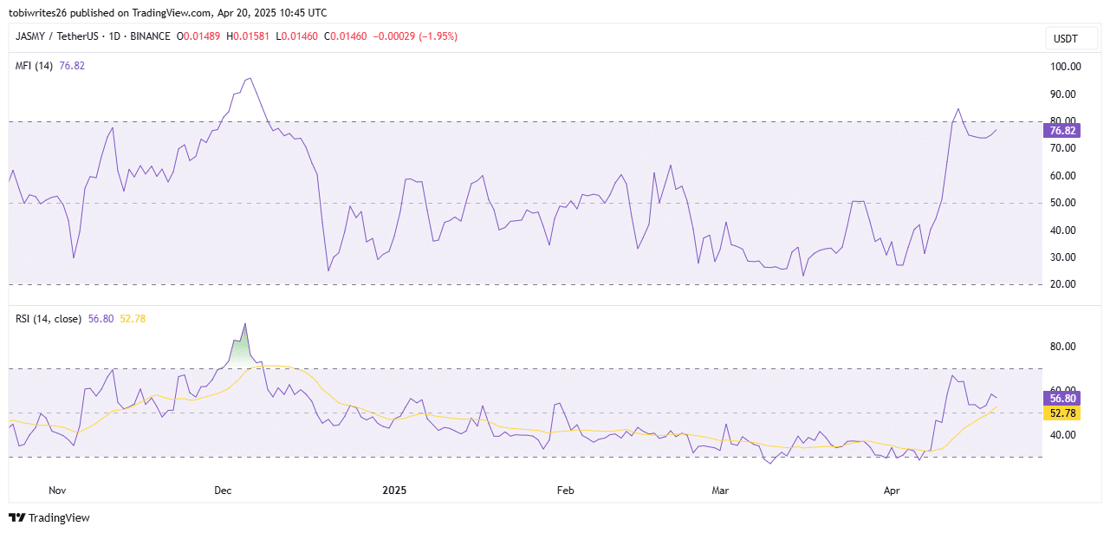1110x533 pixels.
Task: Open the USDT currency selector
Action: pyautogui.click(x=1063, y=39)
